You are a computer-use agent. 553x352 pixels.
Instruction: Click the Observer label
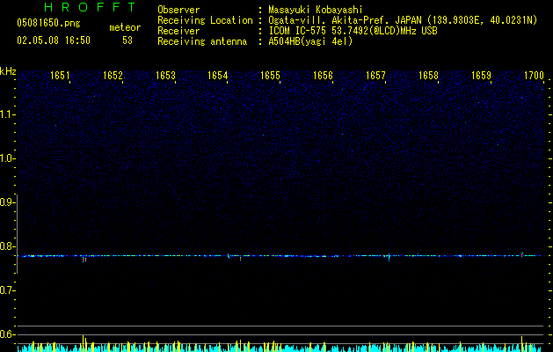click(x=178, y=10)
